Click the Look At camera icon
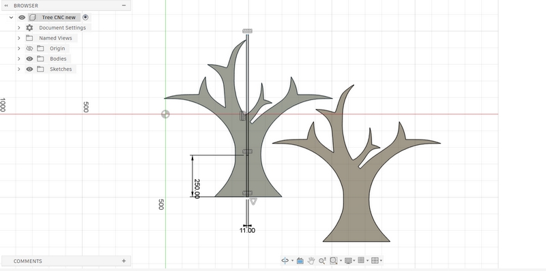The width and height of the screenshot is (546, 271). tap(300, 260)
